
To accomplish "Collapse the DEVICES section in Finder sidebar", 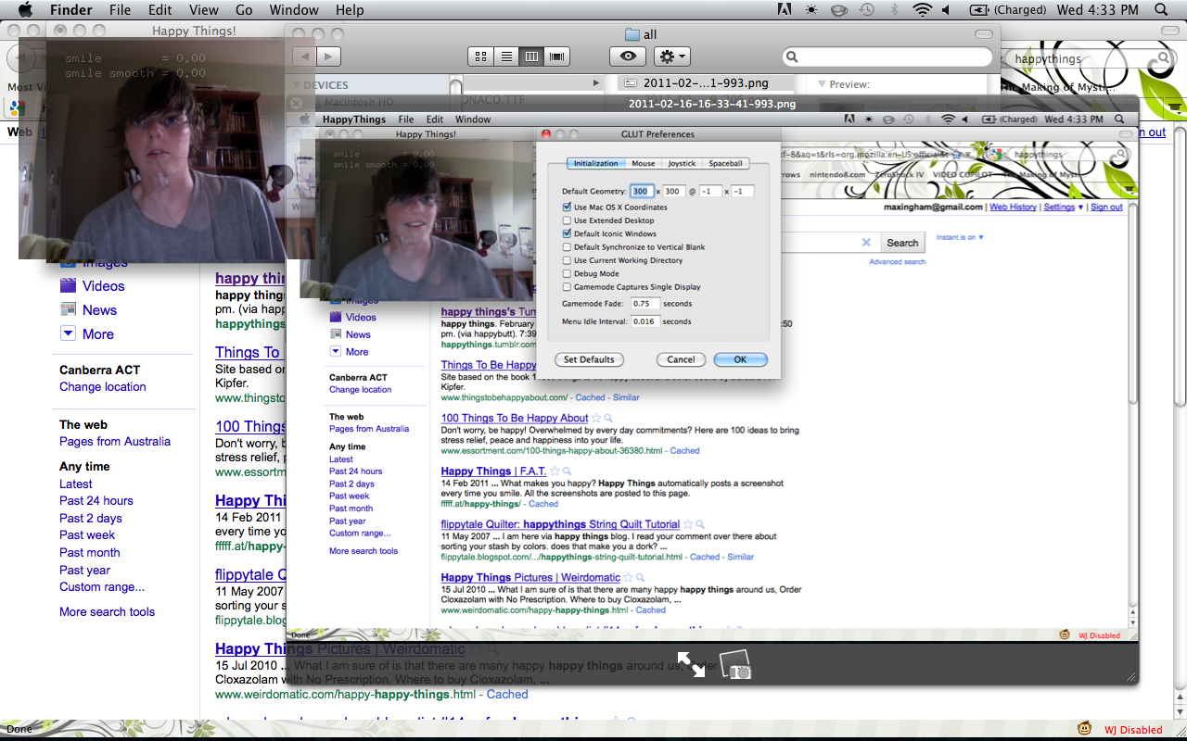I will [x=296, y=85].
